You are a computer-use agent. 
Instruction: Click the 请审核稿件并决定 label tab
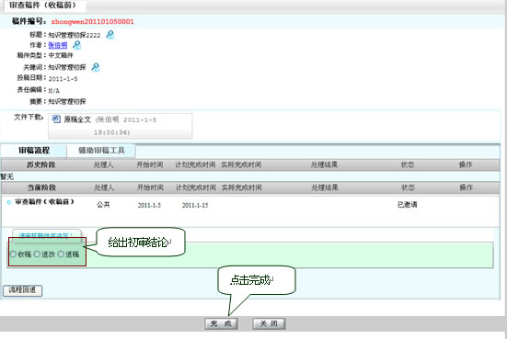46,234
